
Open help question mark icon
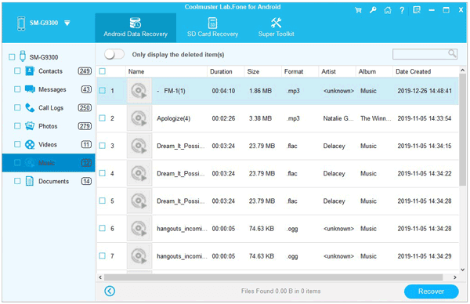pyautogui.click(x=402, y=10)
